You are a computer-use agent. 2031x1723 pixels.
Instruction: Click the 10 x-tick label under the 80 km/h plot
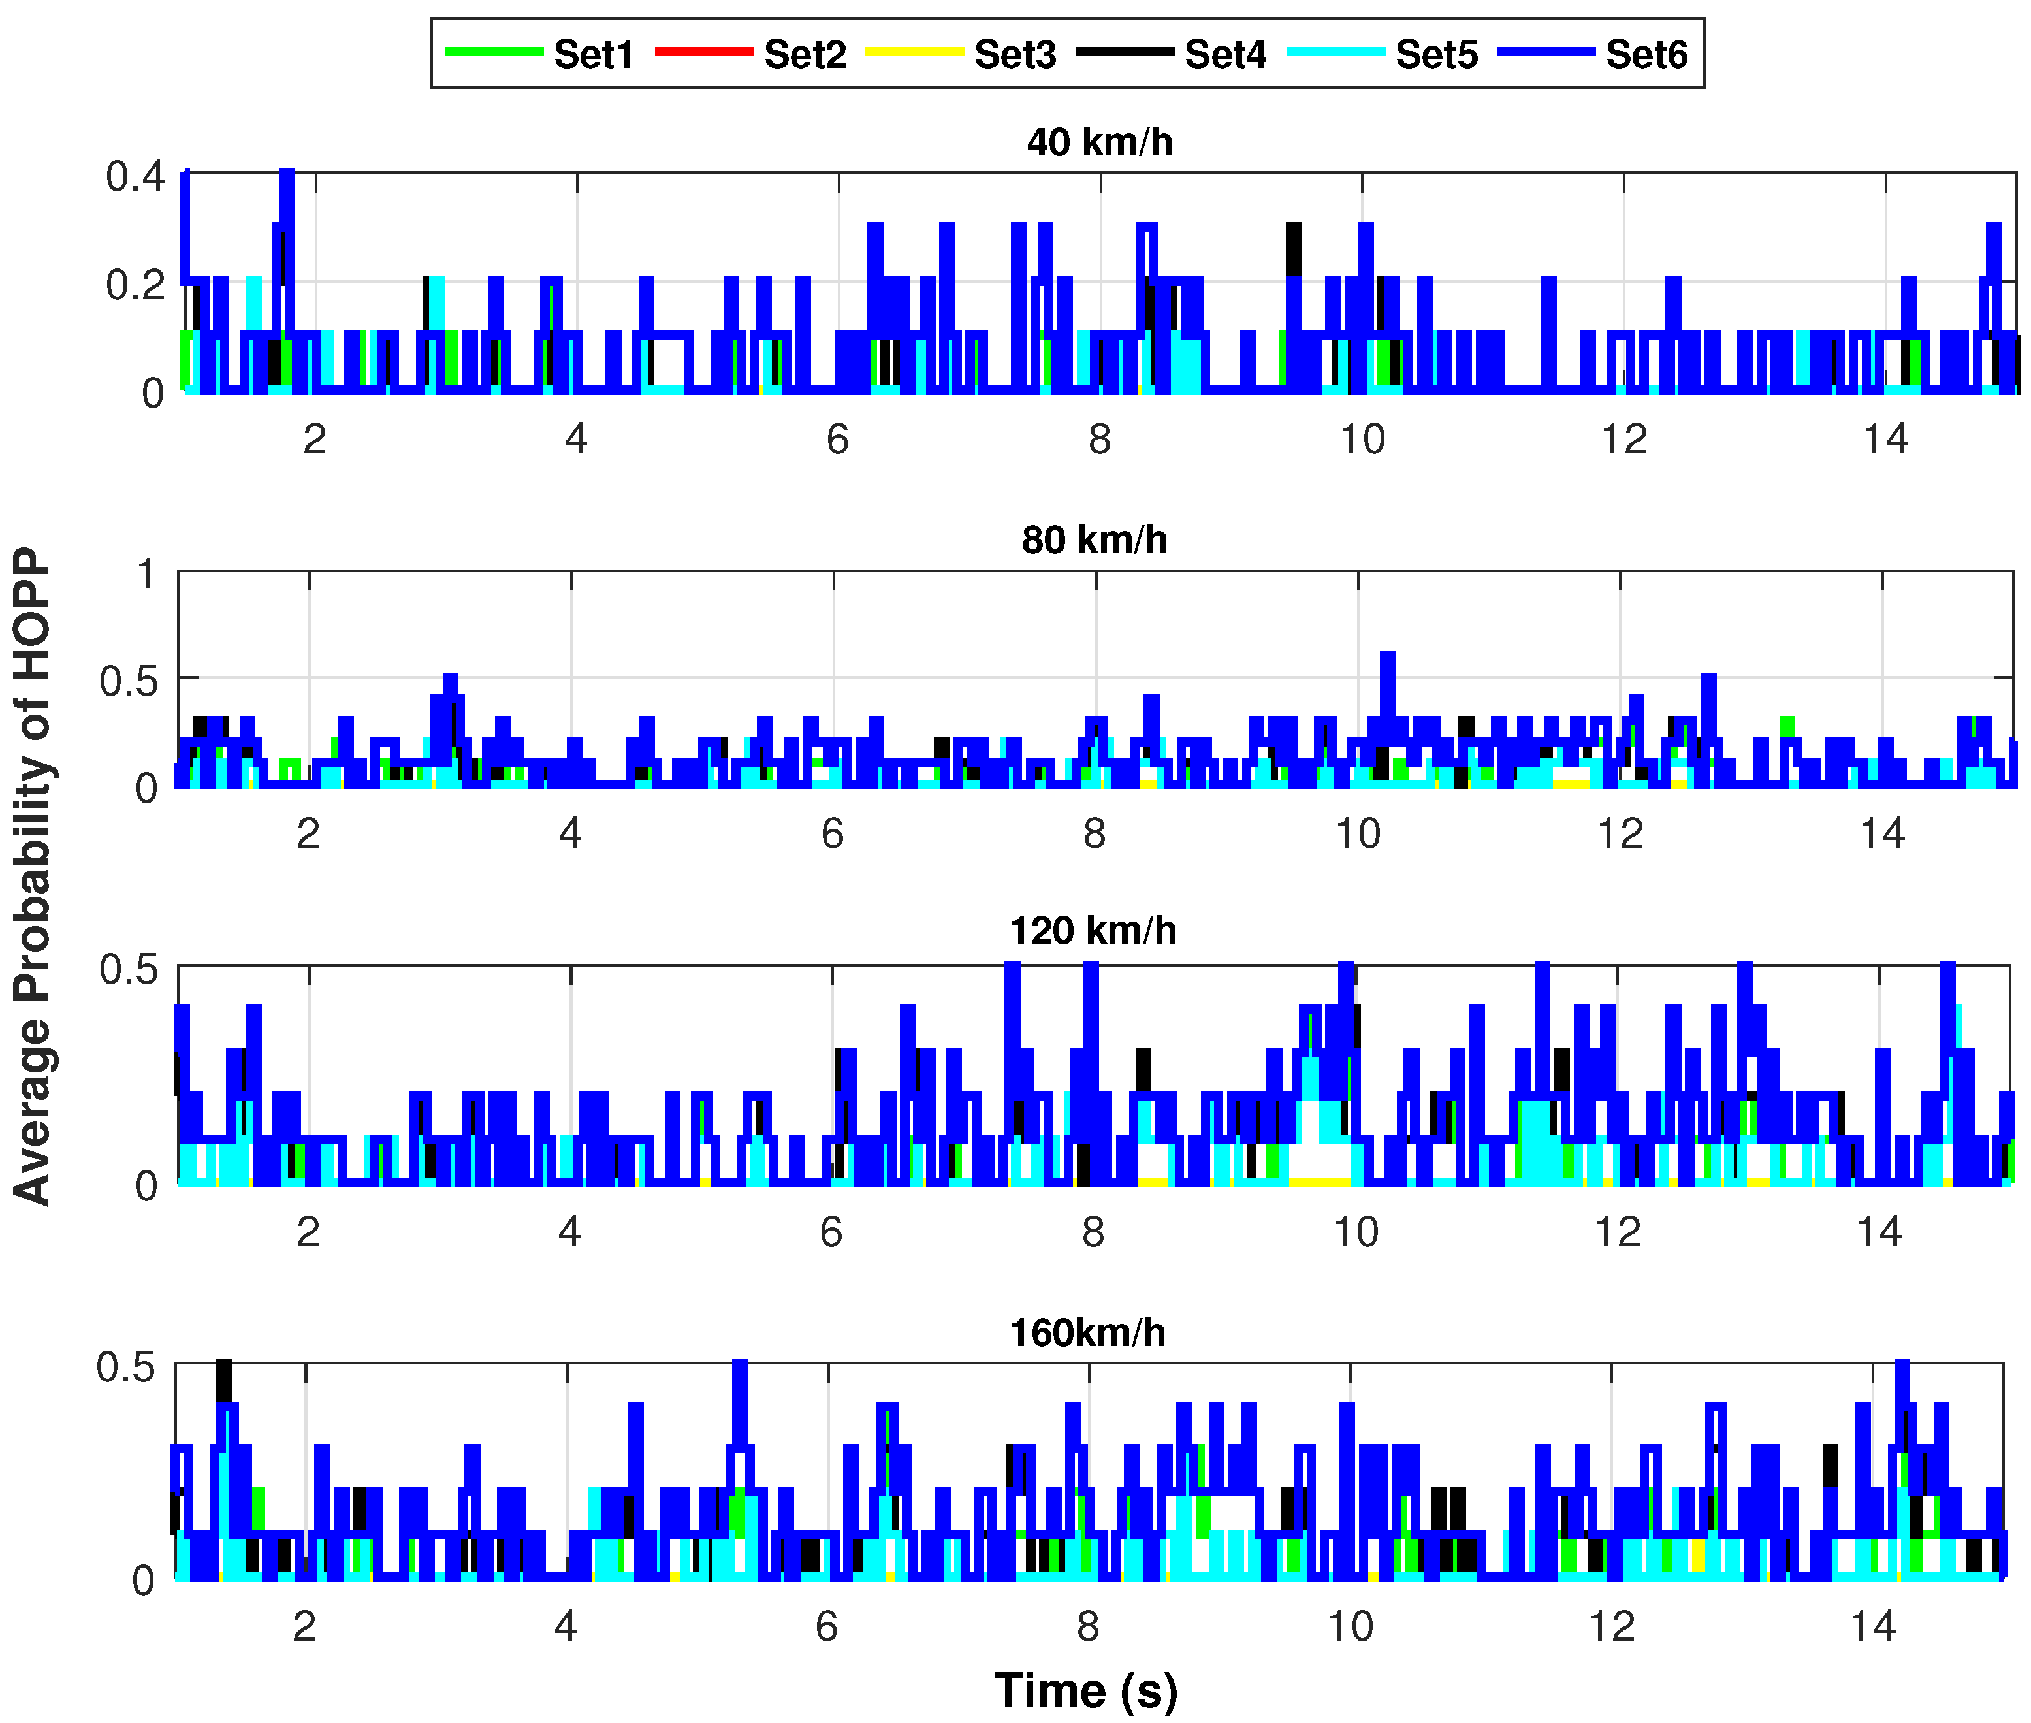pyautogui.click(x=1358, y=834)
